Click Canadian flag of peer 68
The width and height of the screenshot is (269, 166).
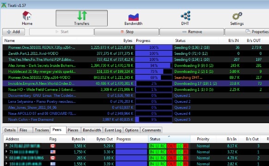(x=53, y=158)
